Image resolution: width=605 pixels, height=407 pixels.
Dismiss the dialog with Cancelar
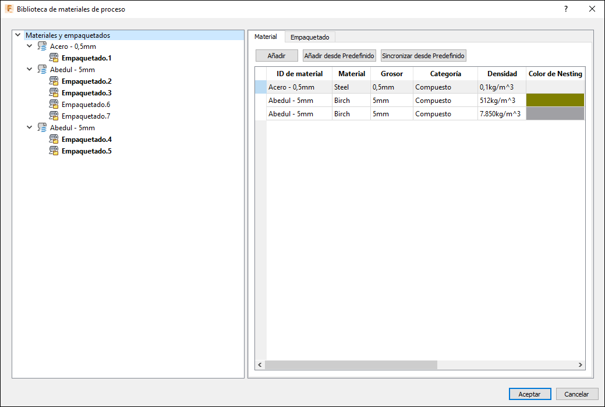pyautogui.click(x=577, y=394)
